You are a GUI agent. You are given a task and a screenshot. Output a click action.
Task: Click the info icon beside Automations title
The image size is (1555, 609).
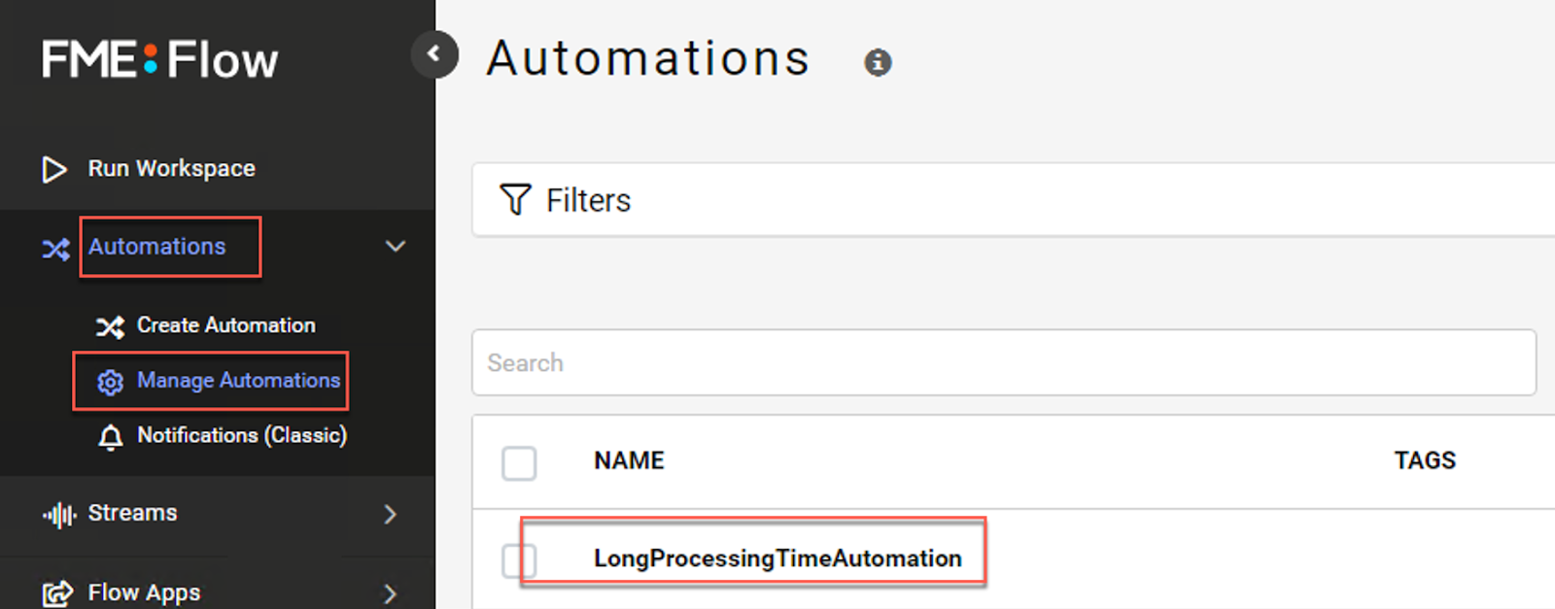(878, 63)
